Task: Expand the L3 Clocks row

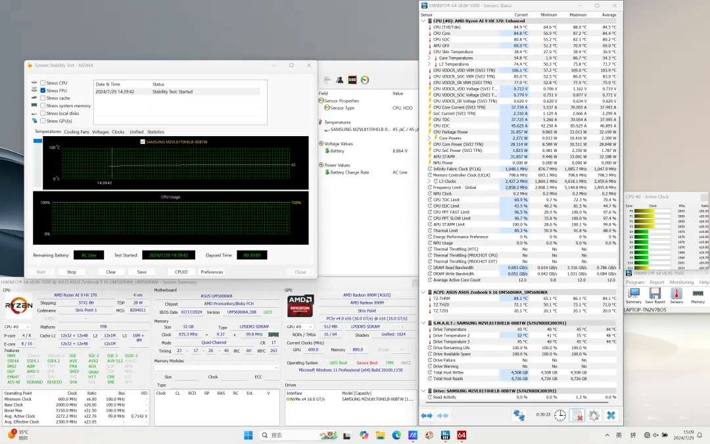Action: (429, 182)
